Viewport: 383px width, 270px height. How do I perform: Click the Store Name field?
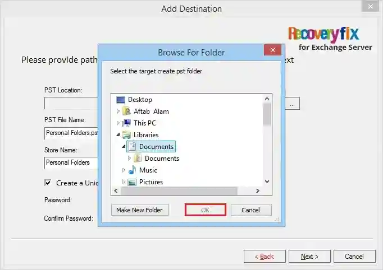tap(71, 163)
